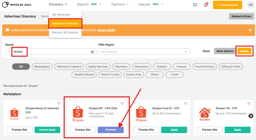
Task: Open the Payment dropdown menu
Action: [x=120, y=4]
